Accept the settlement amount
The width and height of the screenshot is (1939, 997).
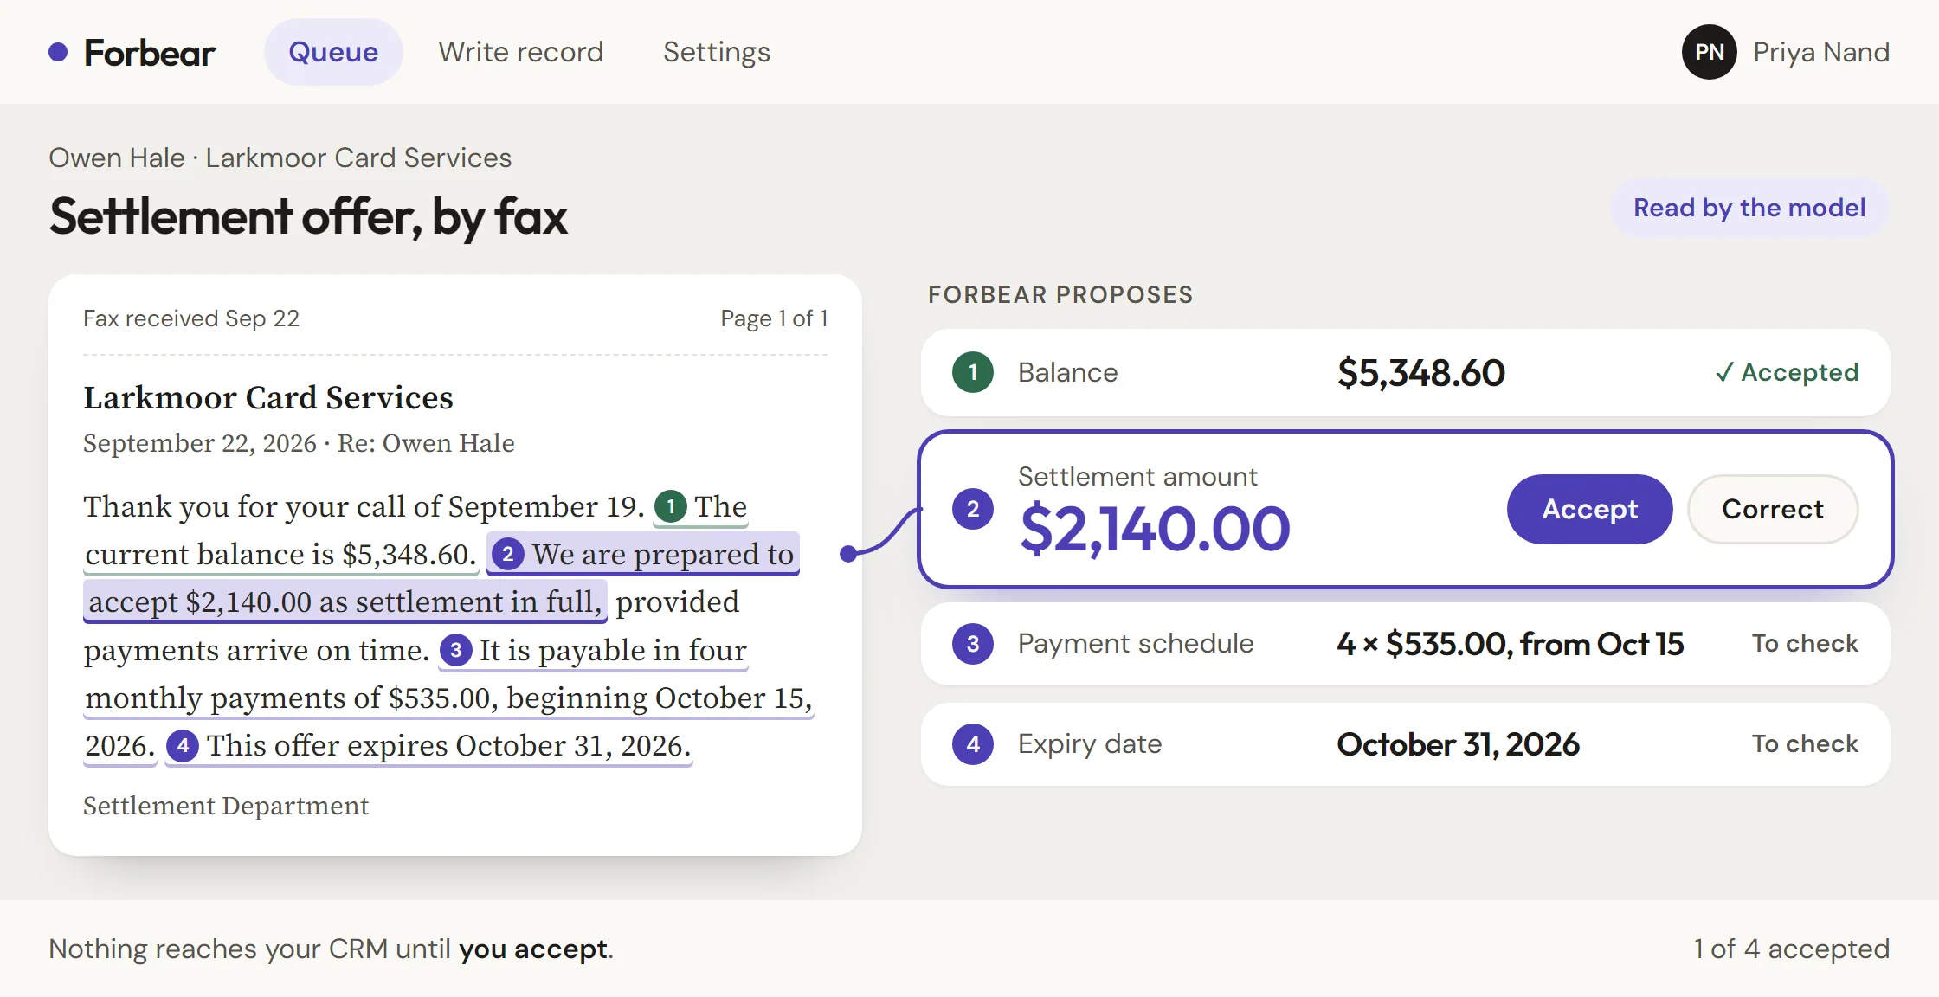[1589, 509]
